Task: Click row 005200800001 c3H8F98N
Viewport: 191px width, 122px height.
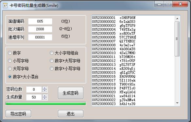Action: point(113,18)
